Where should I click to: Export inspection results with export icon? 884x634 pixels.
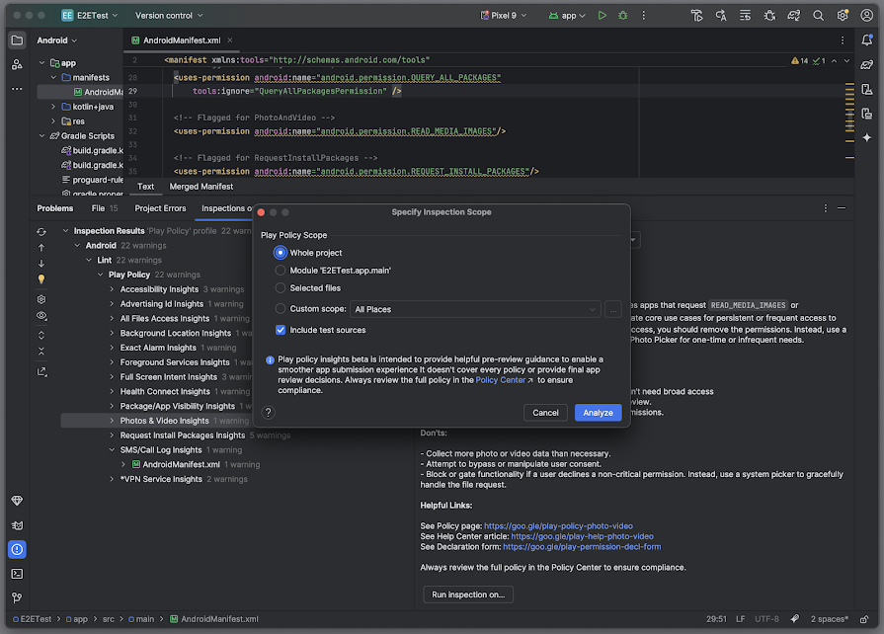point(41,372)
